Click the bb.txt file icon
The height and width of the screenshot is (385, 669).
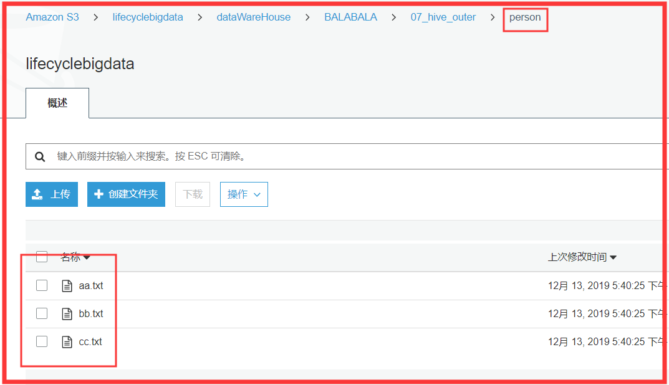[67, 314]
